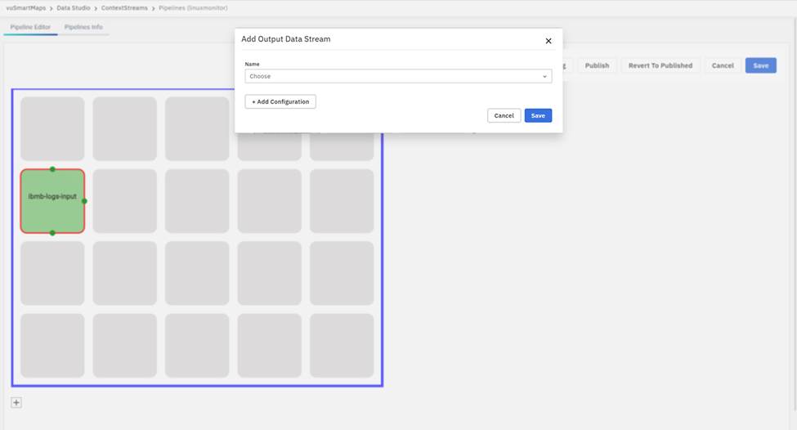Navigate to Data Studio breadcrumb
The width and height of the screenshot is (797, 430).
click(x=74, y=7)
